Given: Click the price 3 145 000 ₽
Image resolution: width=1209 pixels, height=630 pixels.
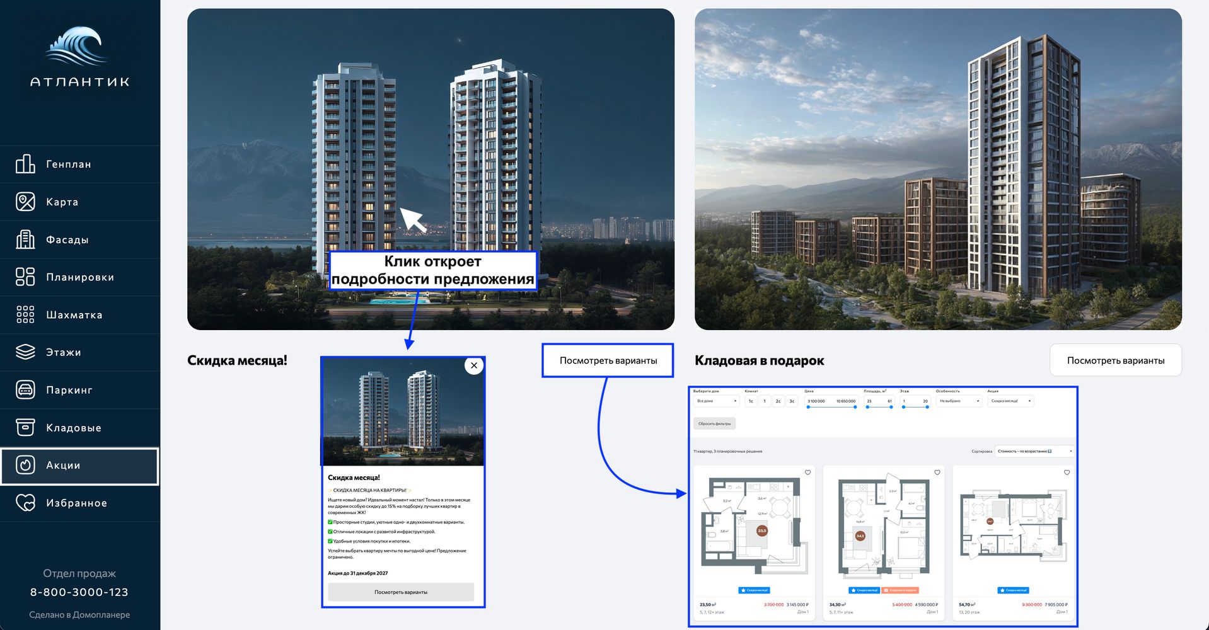Looking at the screenshot, I should coord(797,605).
